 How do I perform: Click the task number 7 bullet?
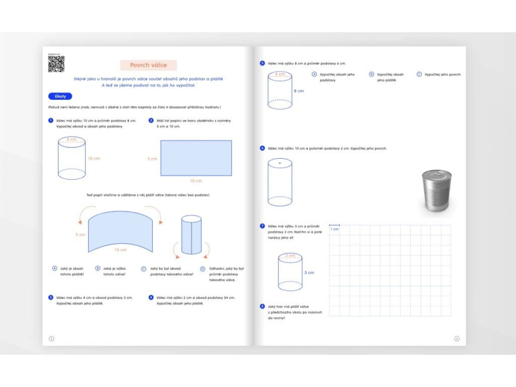[x=262, y=226]
